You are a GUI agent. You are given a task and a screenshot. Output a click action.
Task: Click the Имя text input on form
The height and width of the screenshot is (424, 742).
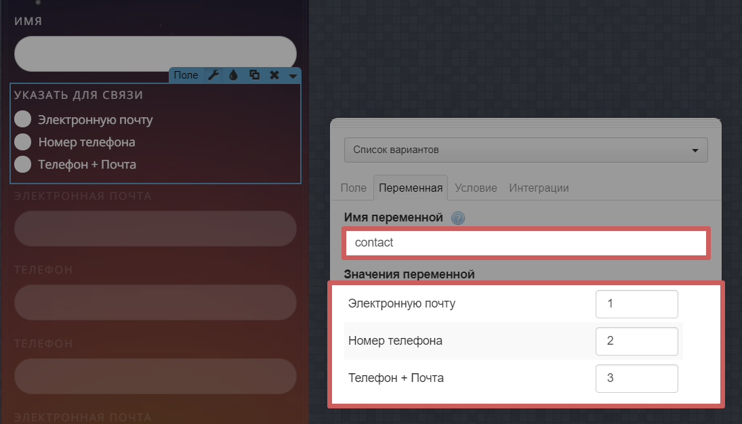tap(155, 54)
